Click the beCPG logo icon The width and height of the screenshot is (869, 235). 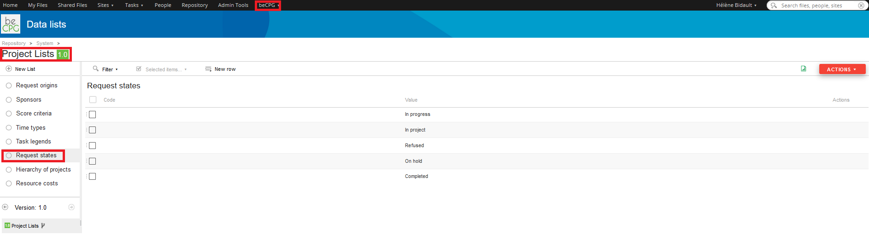click(11, 24)
